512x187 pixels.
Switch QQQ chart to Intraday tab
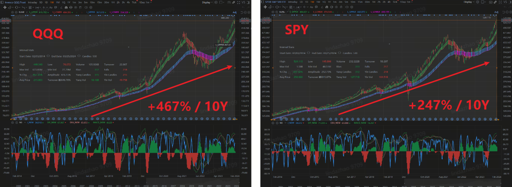32,2
